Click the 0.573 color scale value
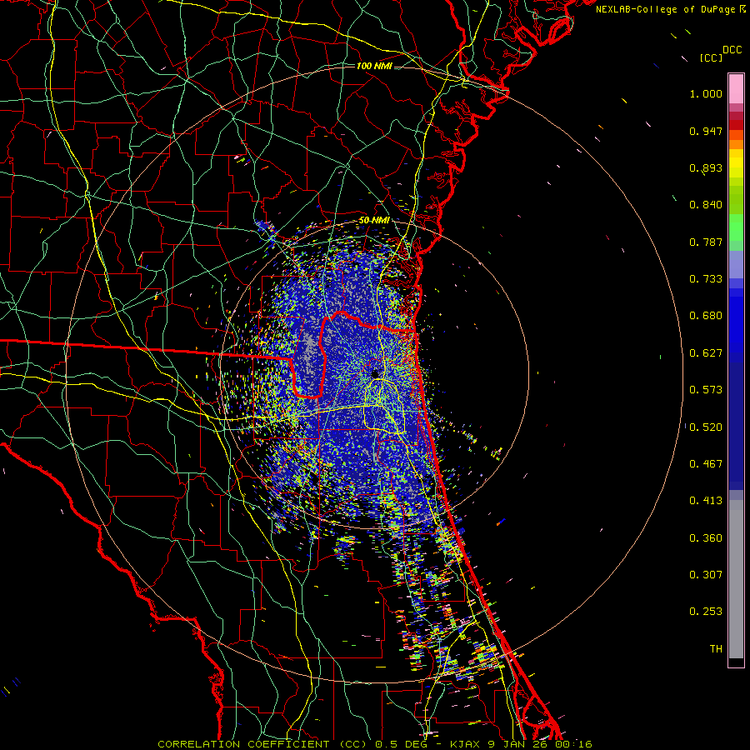Image resolution: width=750 pixels, height=750 pixels. [x=706, y=390]
